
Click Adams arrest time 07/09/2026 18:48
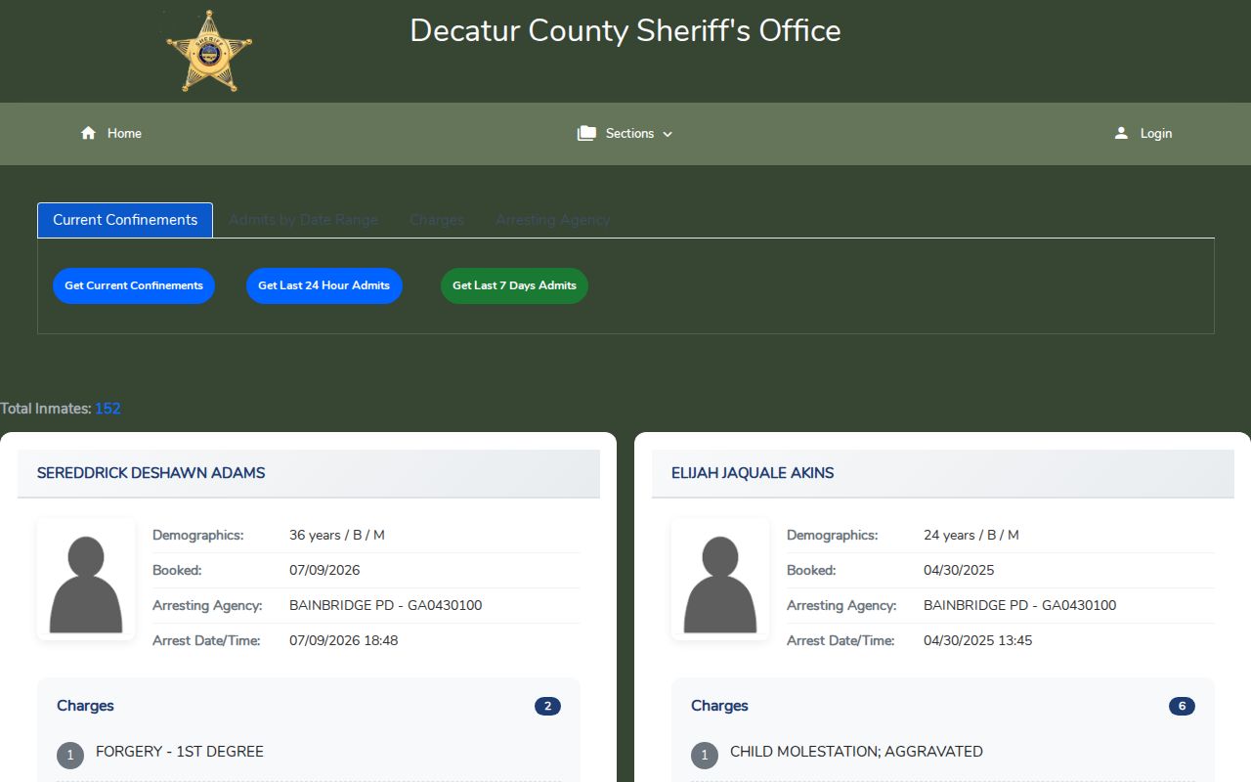pyautogui.click(x=344, y=640)
